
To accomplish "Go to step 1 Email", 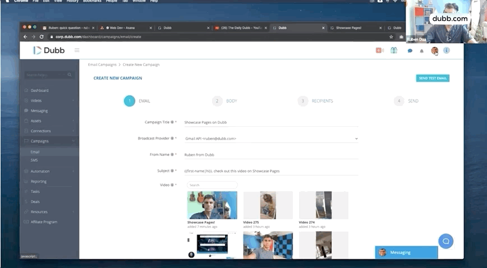I will pos(137,101).
